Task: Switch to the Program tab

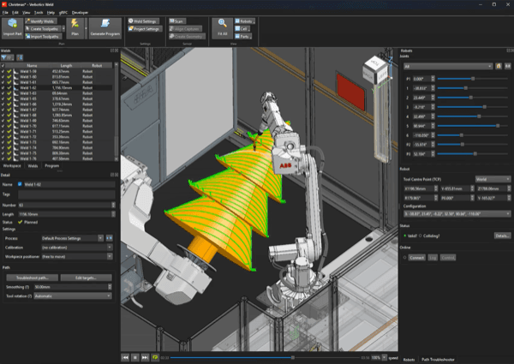Action: 51,166
